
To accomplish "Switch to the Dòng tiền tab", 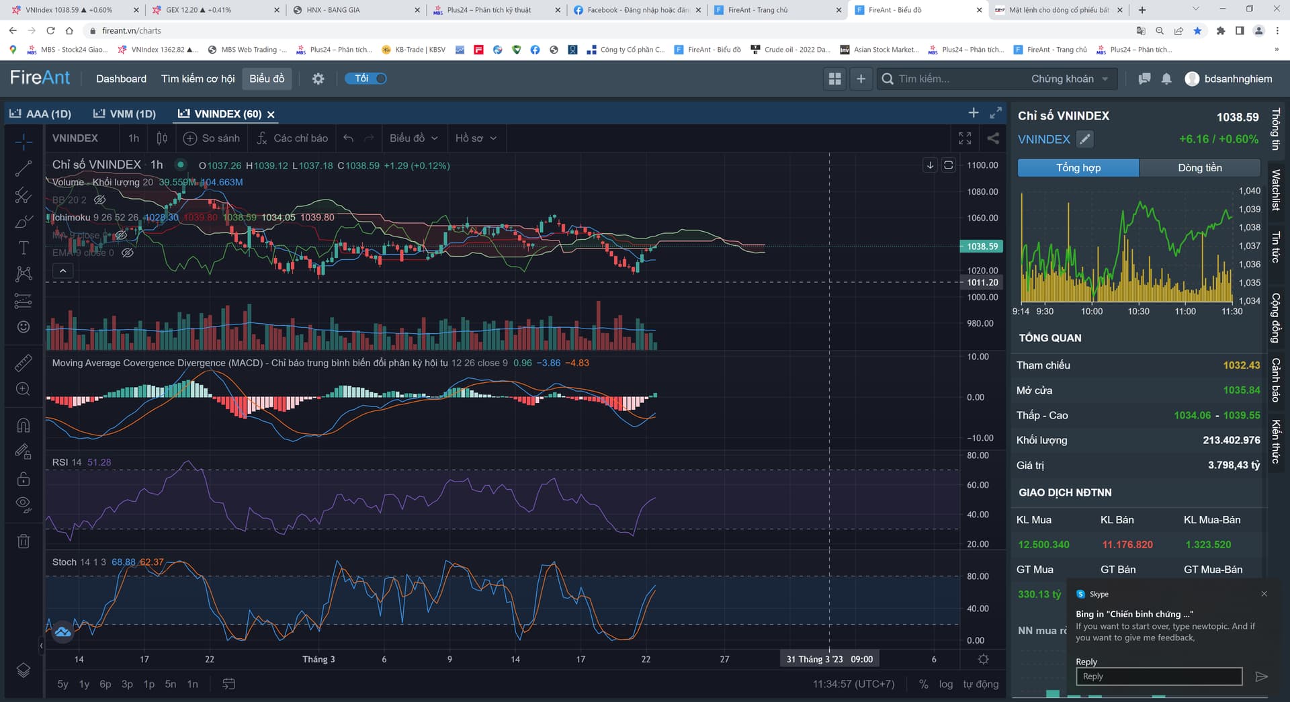I will 1199,168.
